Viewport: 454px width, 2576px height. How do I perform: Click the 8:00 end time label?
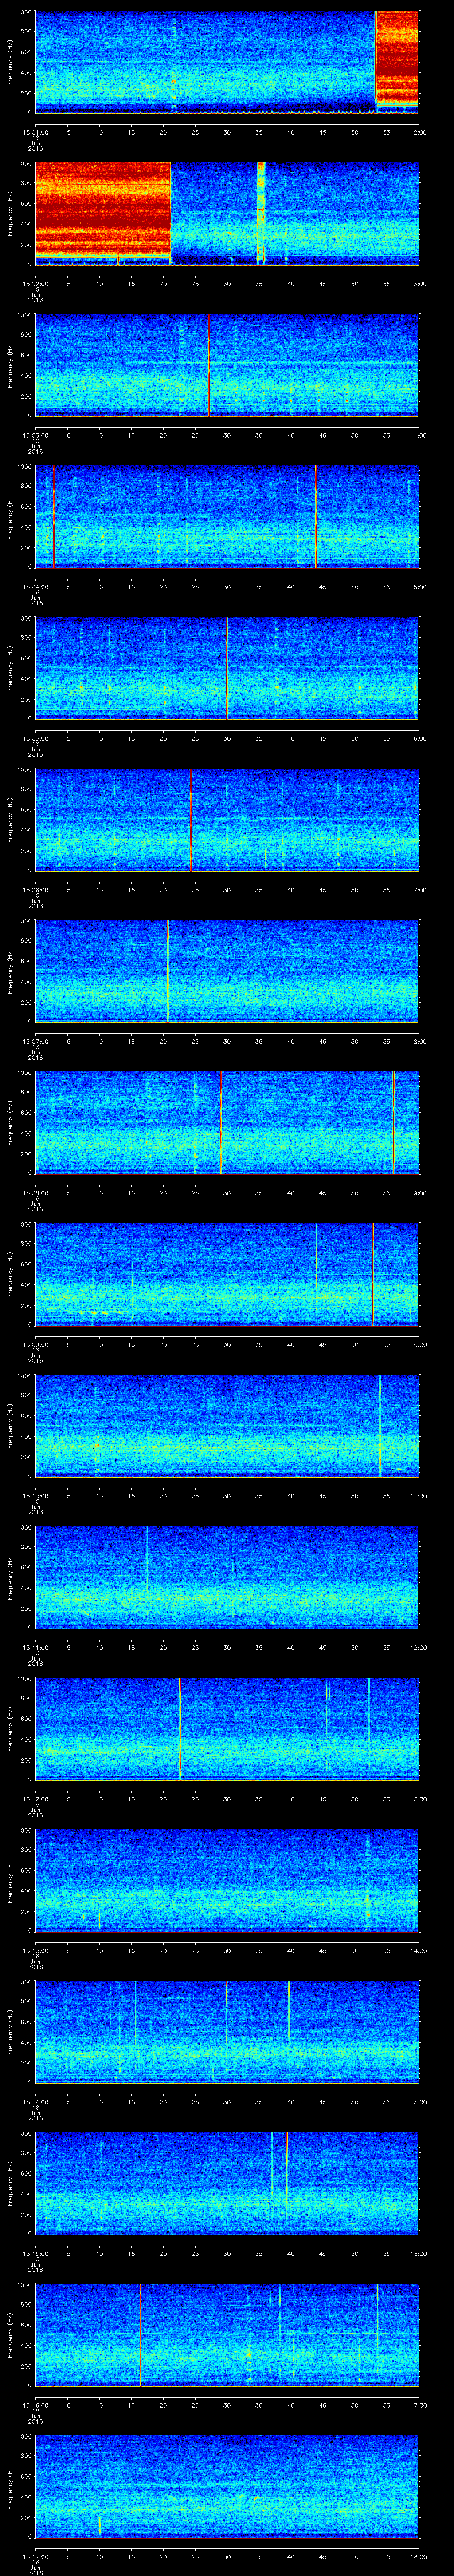point(419,1041)
